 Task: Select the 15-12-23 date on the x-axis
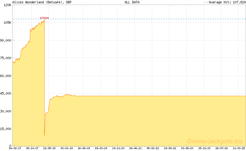coord(204,148)
